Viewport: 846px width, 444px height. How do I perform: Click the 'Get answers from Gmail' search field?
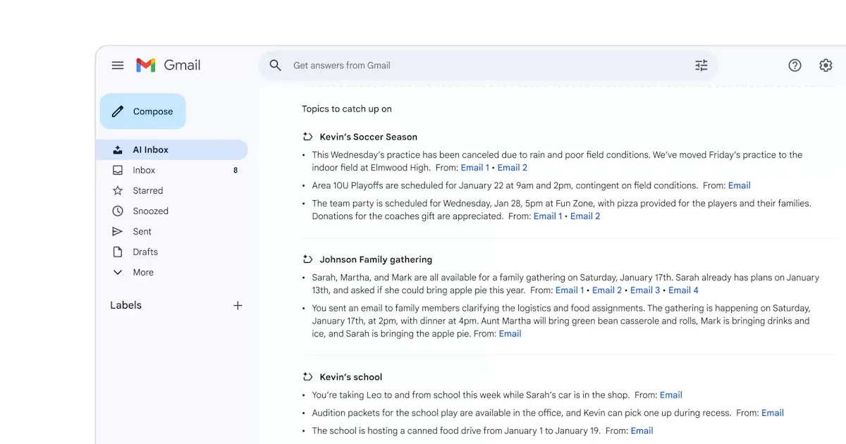pyautogui.click(x=488, y=66)
